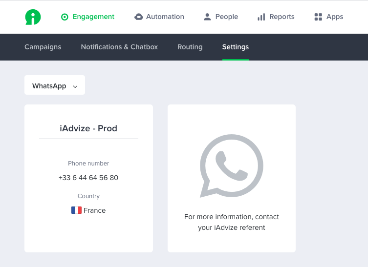Click the +33 6 44 64 56 80 number
This screenshot has height=267, width=368.
[88, 178]
